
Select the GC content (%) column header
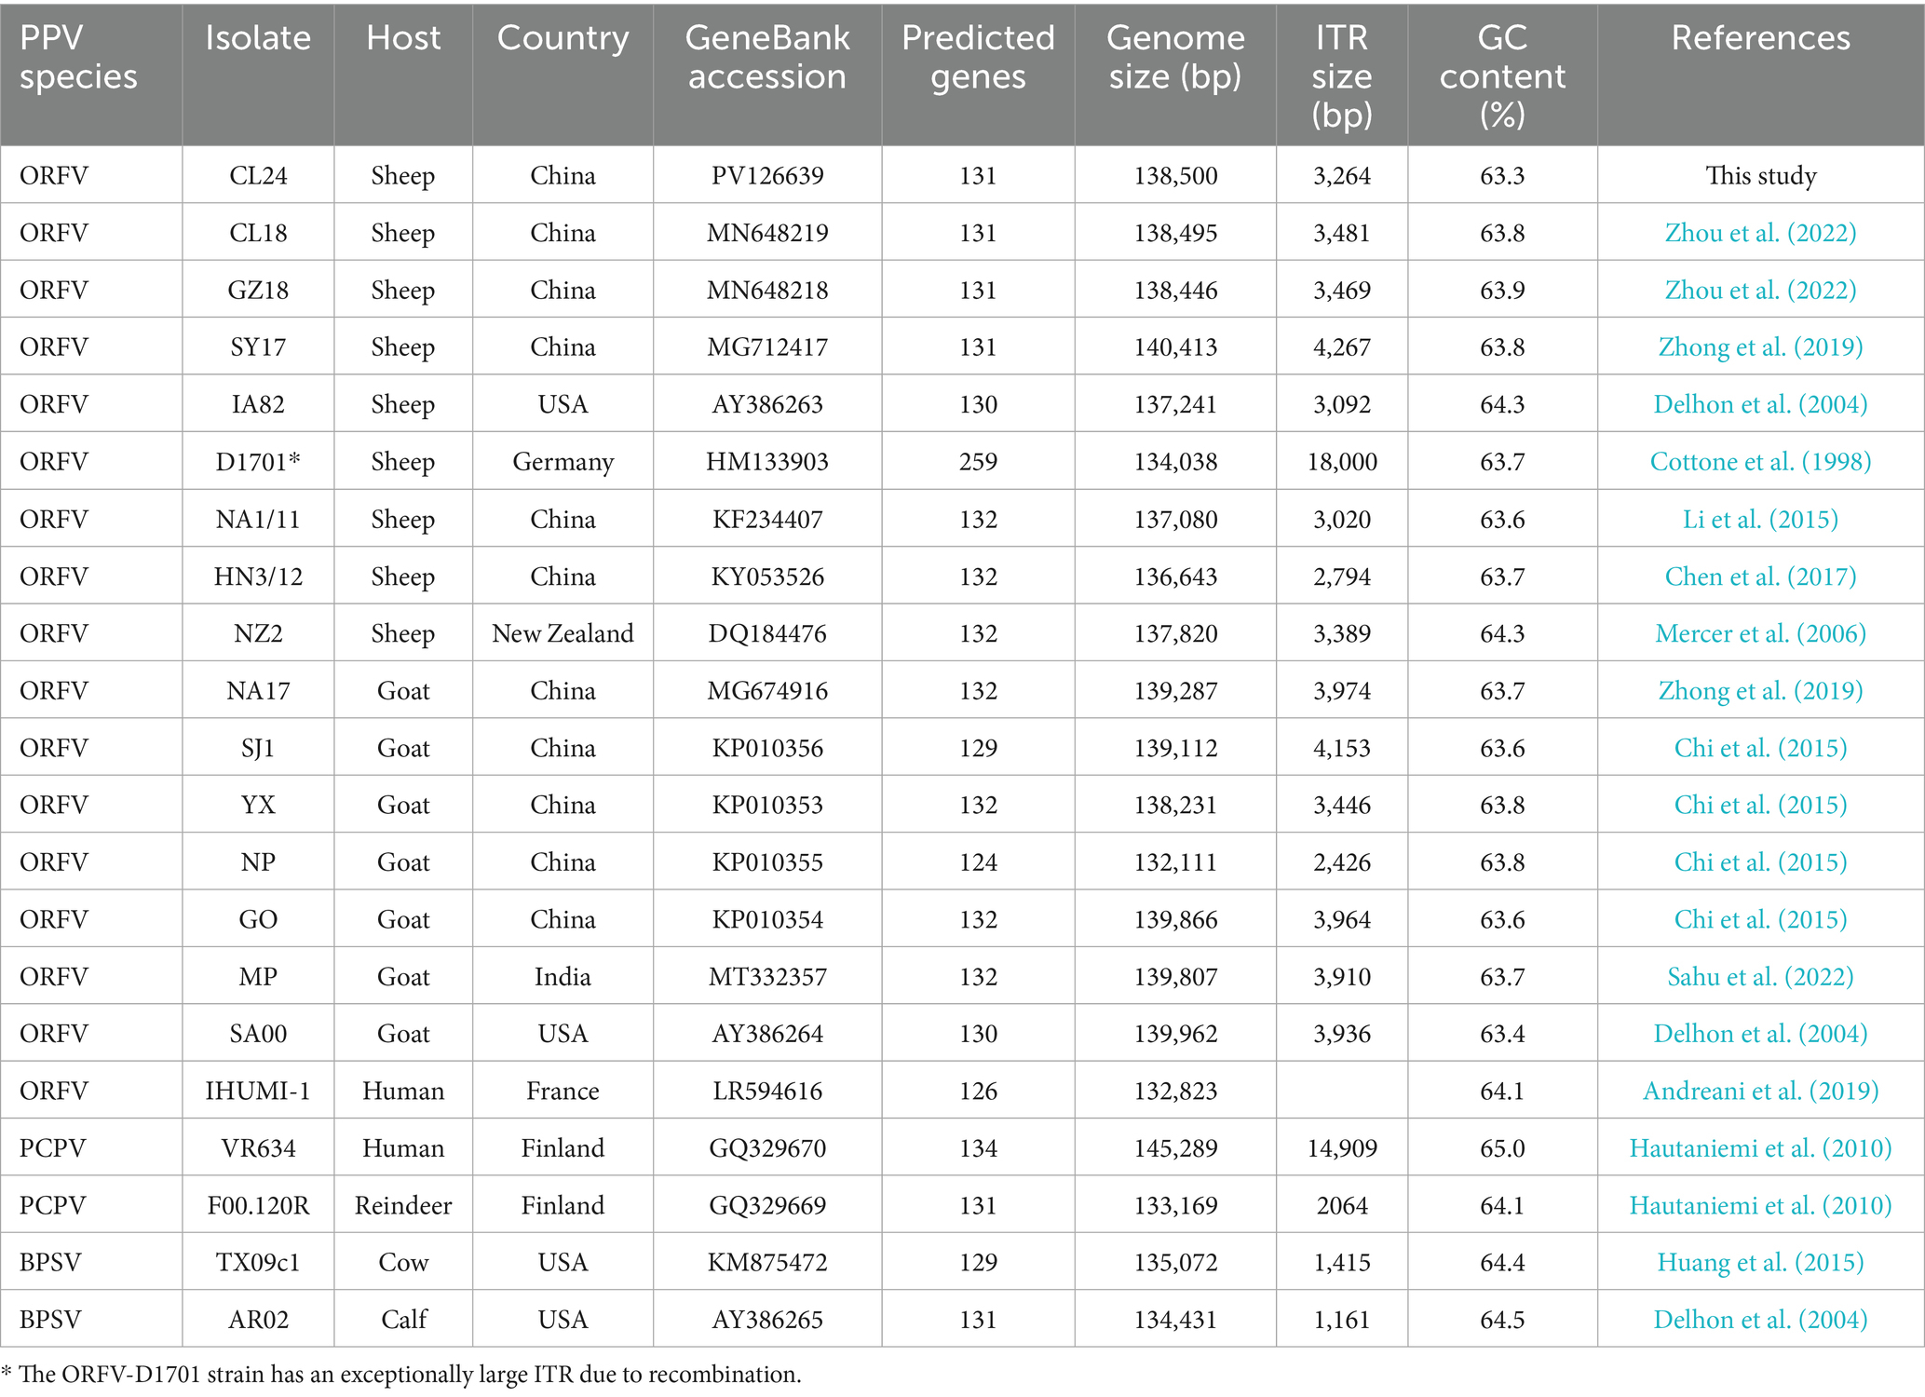click(1501, 75)
